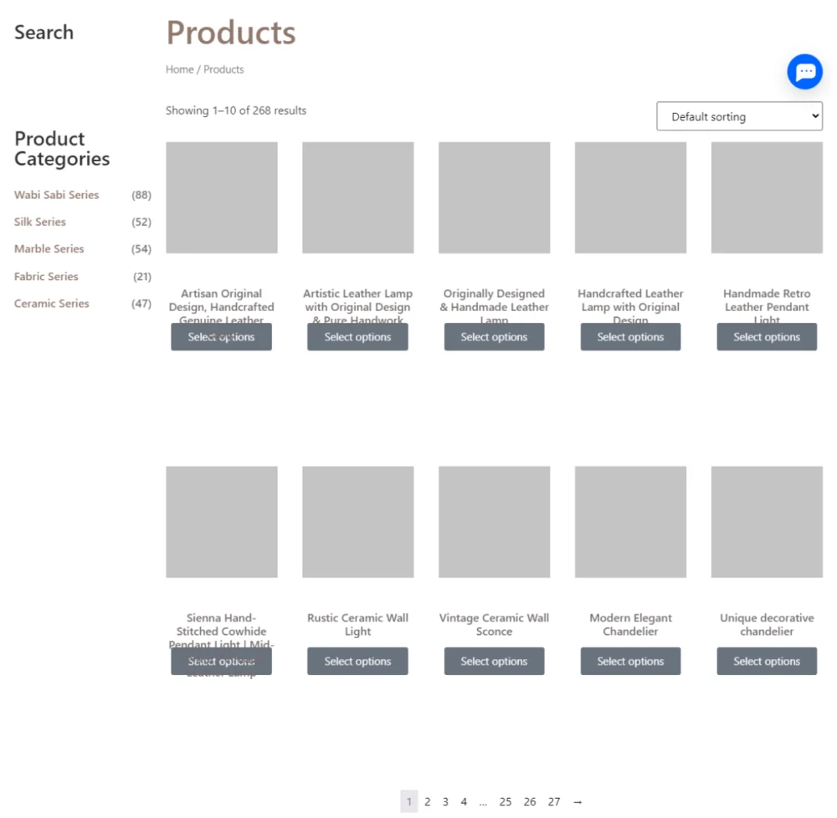Select options for Artistic Leather Lamp
The height and width of the screenshot is (818, 837).
(x=357, y=337)
